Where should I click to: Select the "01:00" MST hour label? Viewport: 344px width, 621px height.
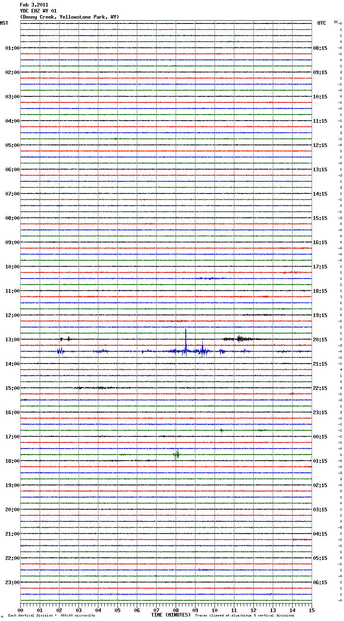[13, 48]
